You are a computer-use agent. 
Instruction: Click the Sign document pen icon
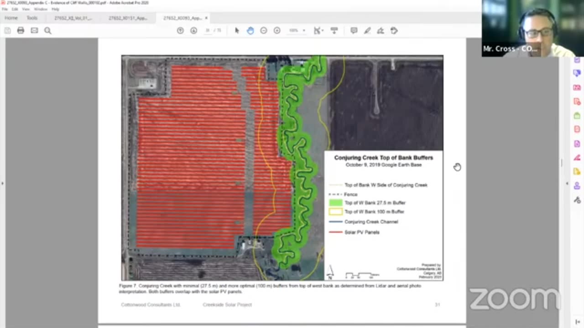click(381, 31)
